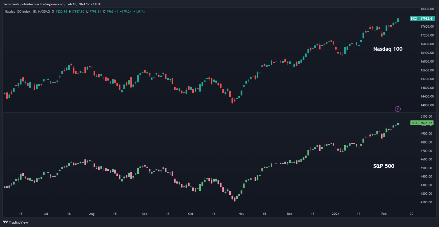
Task: Click the 5026.62 SPX last price label
Action: [426, 123]
